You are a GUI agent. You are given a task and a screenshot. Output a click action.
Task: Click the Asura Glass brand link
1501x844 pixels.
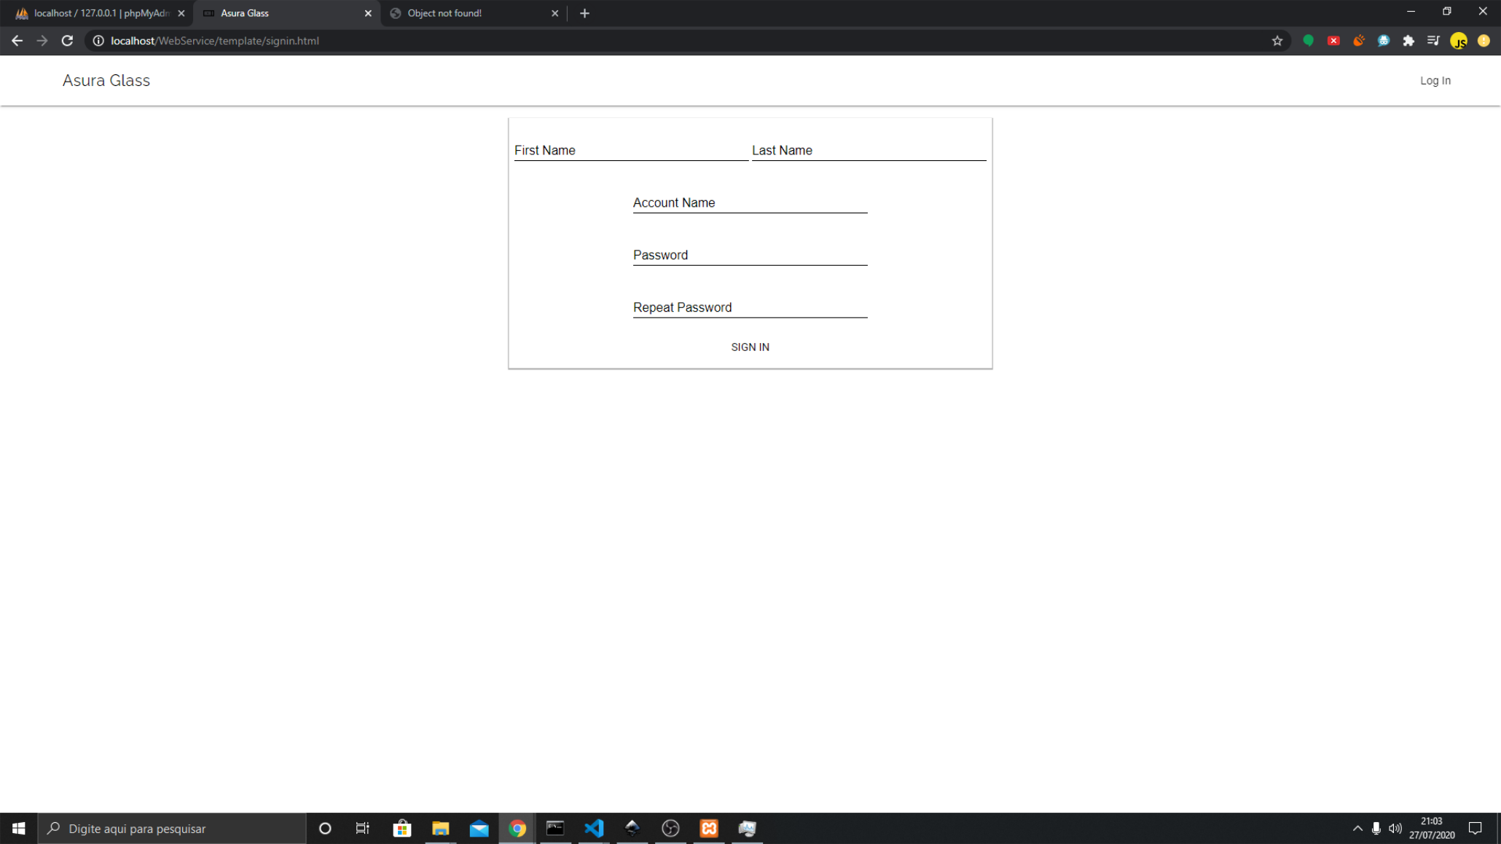click(x=106, y=80)
